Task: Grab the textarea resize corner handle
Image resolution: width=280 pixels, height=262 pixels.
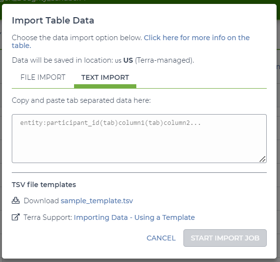Action: click(262, 159)
